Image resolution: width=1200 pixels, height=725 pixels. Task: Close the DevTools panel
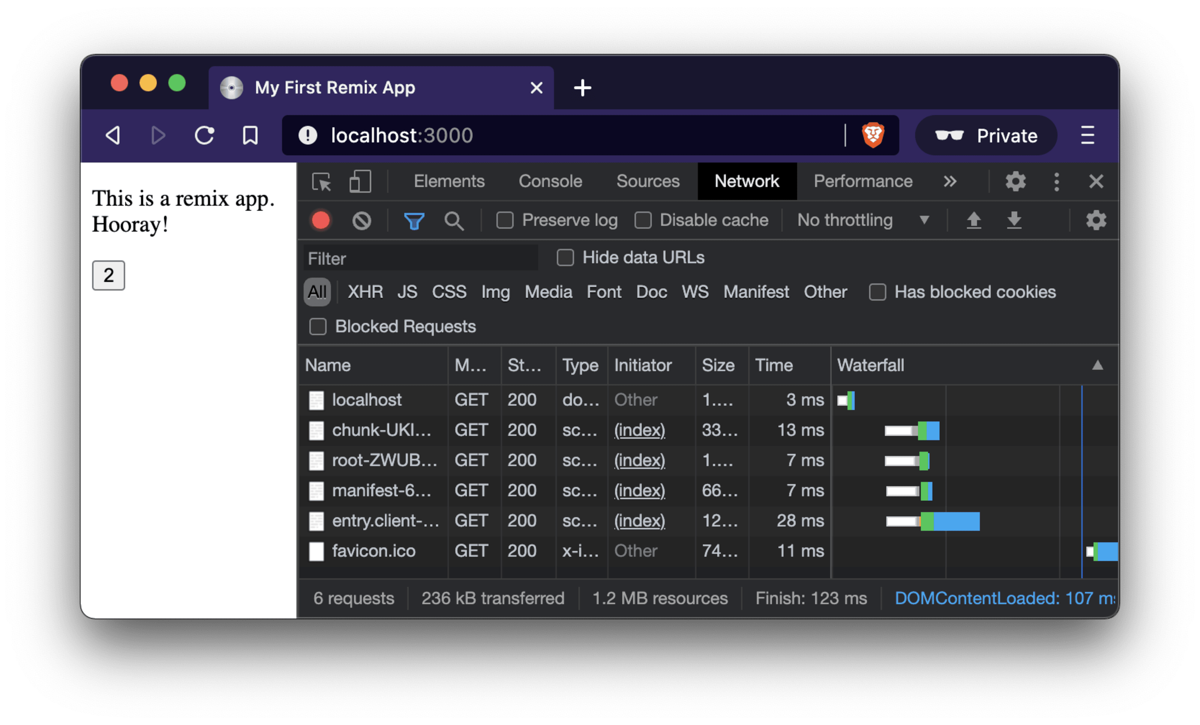(1096, 181)
